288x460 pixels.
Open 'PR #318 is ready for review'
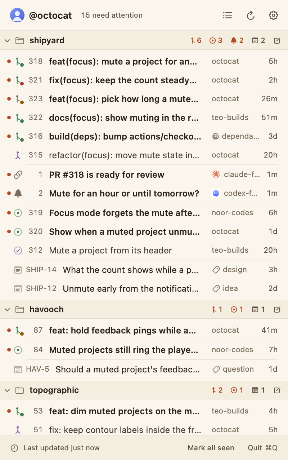[x=107, y=175]
